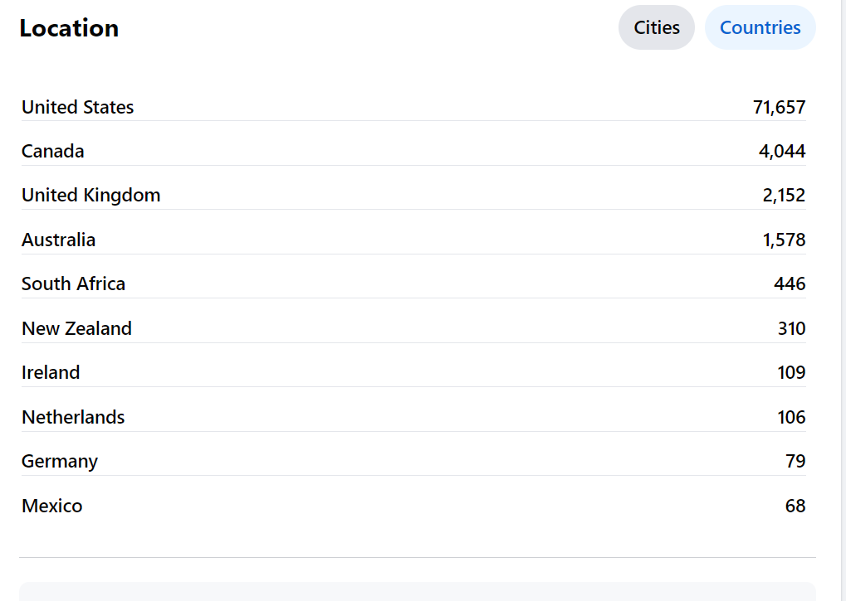This screenshot has width=846, height=601.
Task: Click the Australia country entry
Action: (59, 240)
